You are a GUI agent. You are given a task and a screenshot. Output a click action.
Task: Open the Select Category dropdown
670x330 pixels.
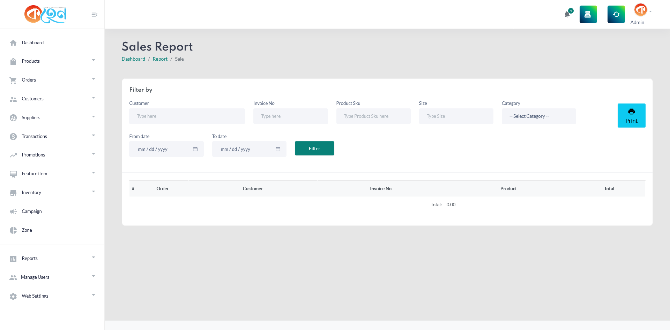(x=538, y=116)
